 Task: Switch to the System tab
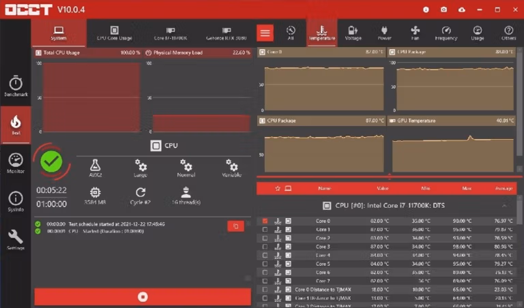click(x=59, y=33)
